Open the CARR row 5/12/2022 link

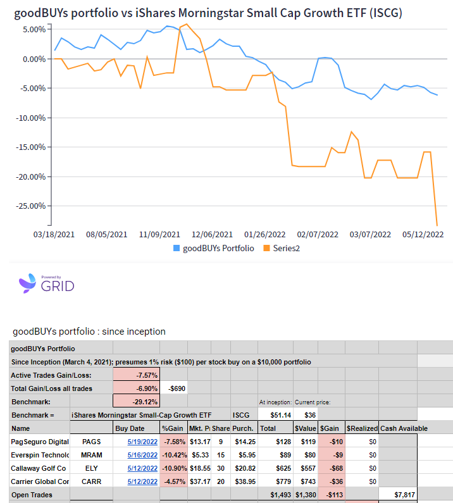pos(142,482)
